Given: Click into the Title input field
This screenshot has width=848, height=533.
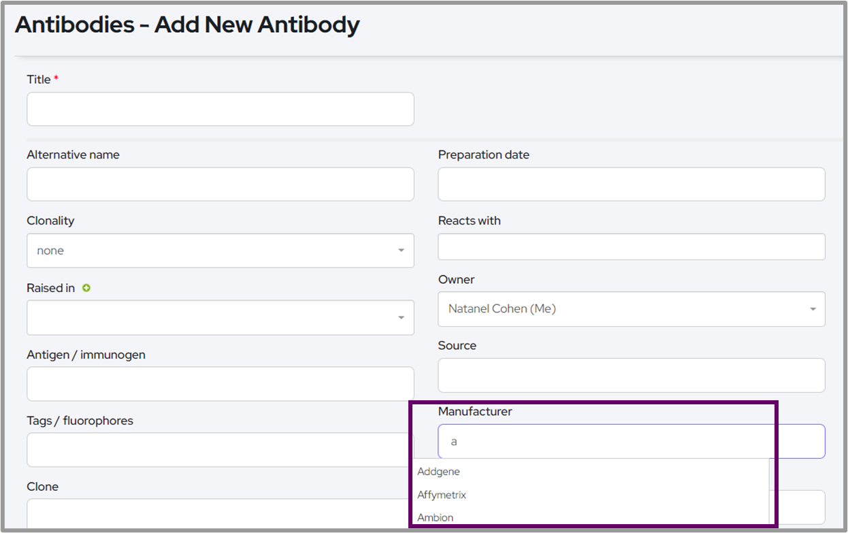Looking at the screenshot, I should (x=220, y=109).
